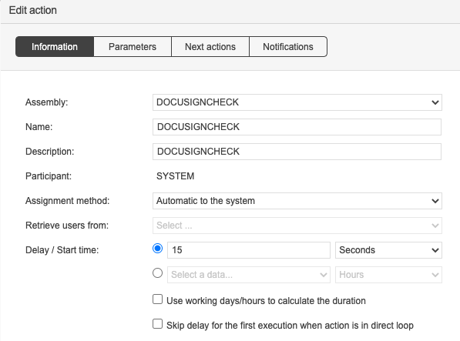This screenshot has width=460, height=341.
Task: Click the Name input field
Action: tap(297, 127)
